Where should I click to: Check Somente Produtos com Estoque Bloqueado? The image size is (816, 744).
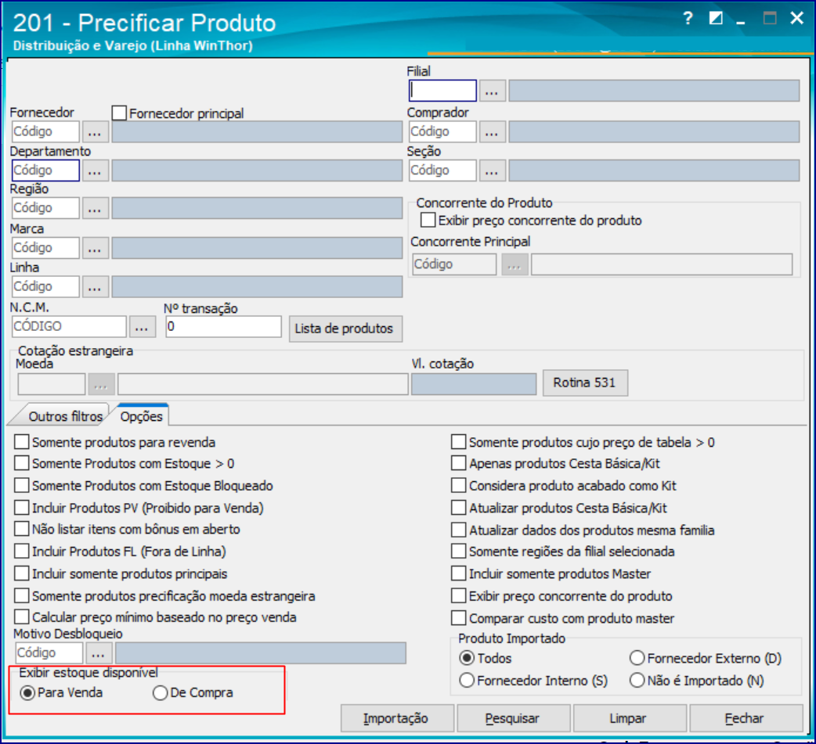pyautogui.click(x=22, y=485)
